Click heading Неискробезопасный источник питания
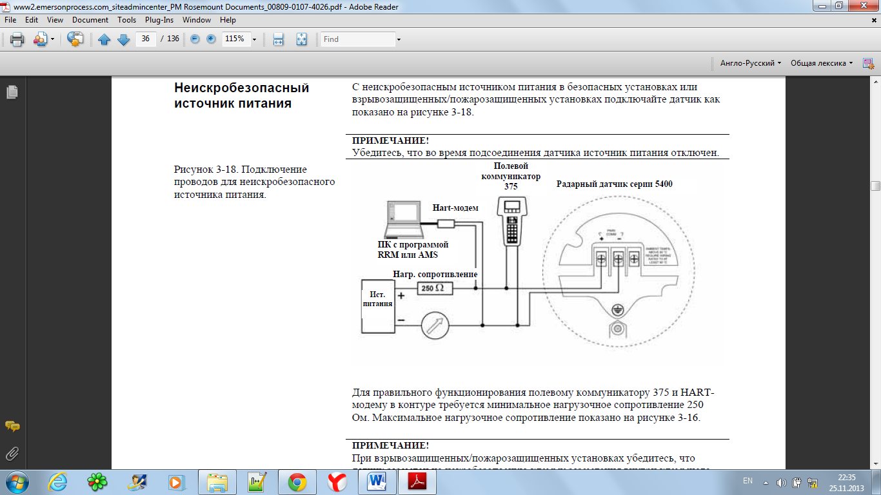 point(242,95)
